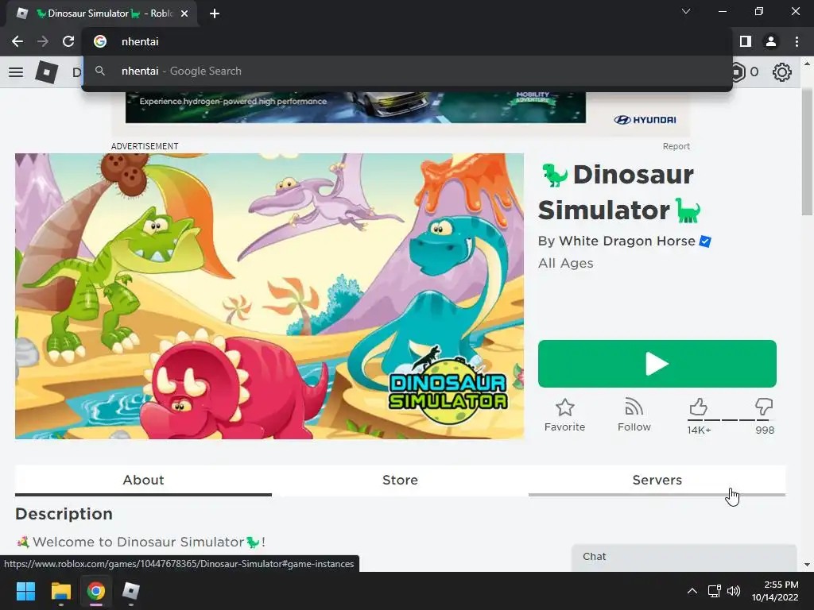Switch to the Servers tab
Screen dimensions: 814x610
pos(657,481)
